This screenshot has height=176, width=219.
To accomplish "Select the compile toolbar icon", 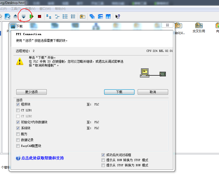I will point(7,16).
